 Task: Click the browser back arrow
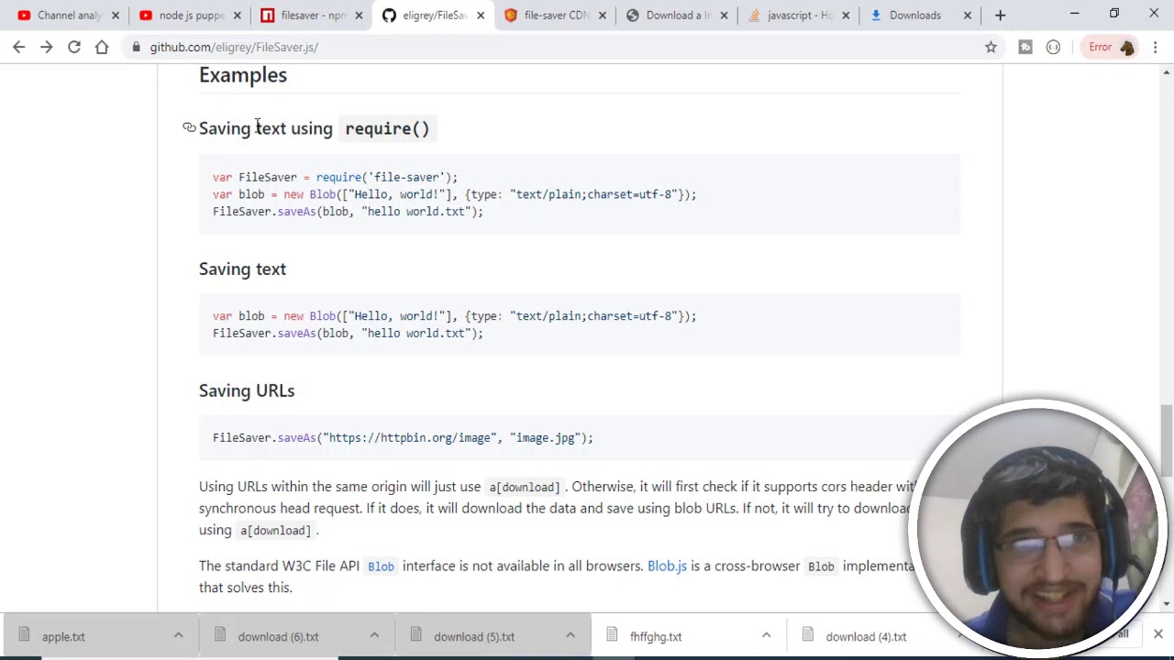19,47
